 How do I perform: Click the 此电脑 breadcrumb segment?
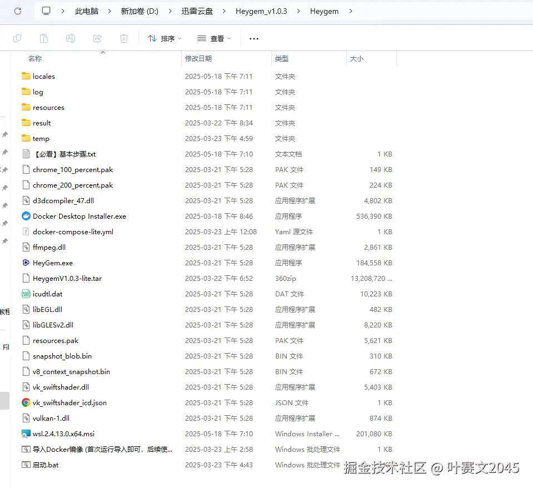click(87, 11)
